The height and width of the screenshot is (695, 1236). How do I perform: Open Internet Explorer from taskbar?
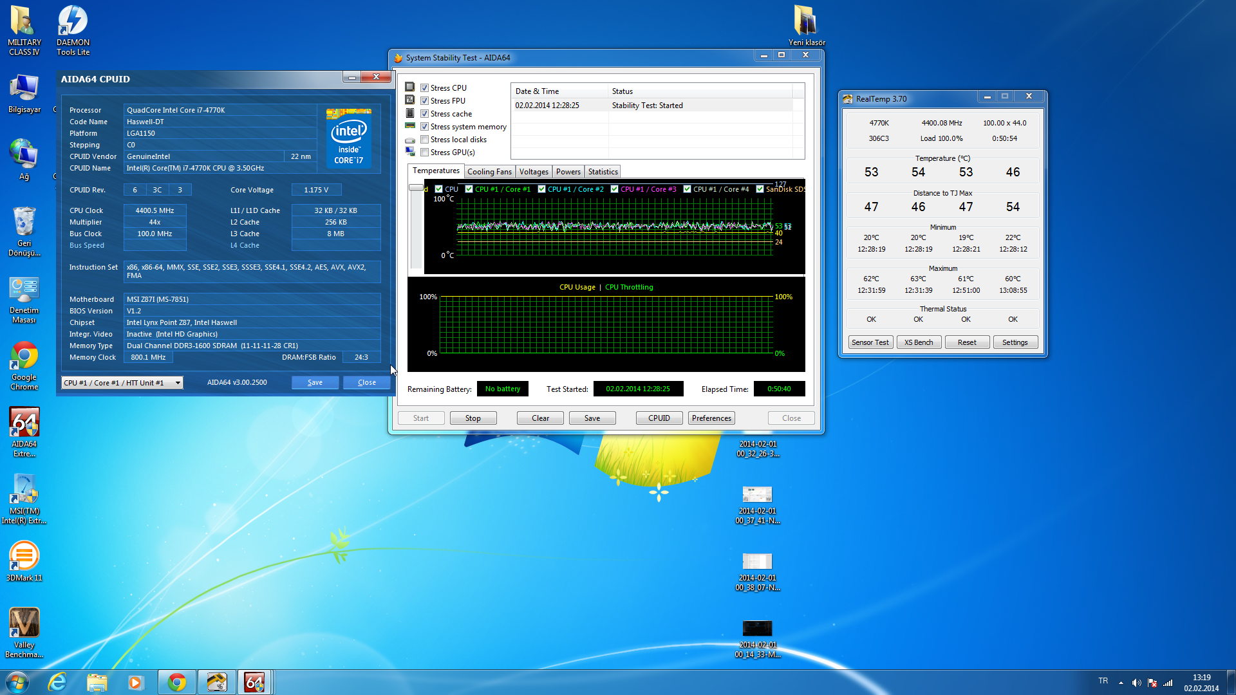58,682
